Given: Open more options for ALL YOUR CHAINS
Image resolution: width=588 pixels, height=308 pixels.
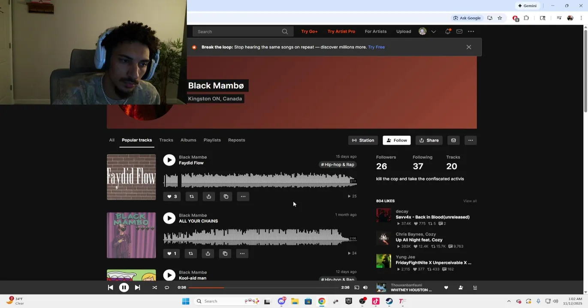Looking at the screenshot, I should pos(242,253).
